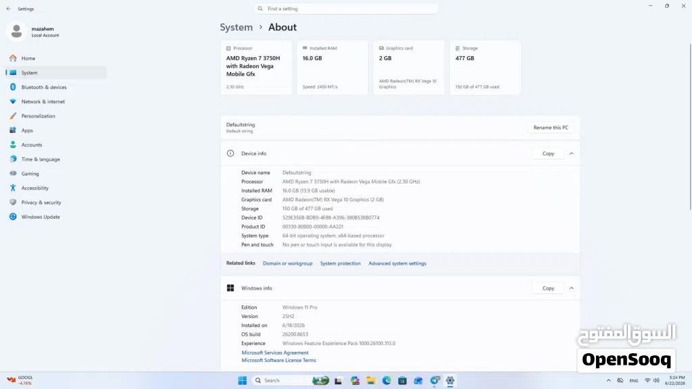Click the search magnifier icon in Settings

point(260,9)
